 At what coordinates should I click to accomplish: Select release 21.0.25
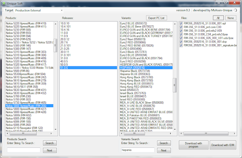click(x=65, y=49)
